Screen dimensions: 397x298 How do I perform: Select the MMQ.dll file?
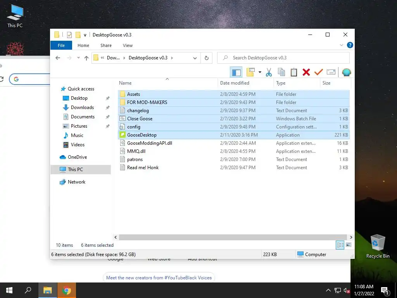(234, 151)
